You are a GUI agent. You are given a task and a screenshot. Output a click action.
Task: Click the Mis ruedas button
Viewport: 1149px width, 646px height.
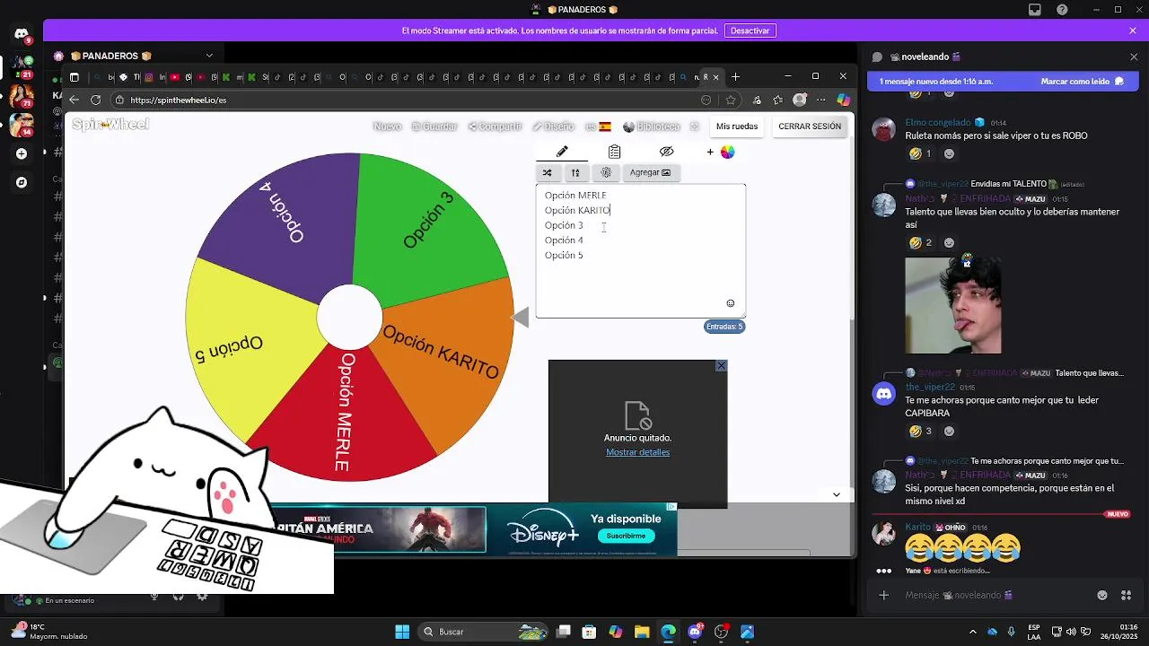pos(737,127)
